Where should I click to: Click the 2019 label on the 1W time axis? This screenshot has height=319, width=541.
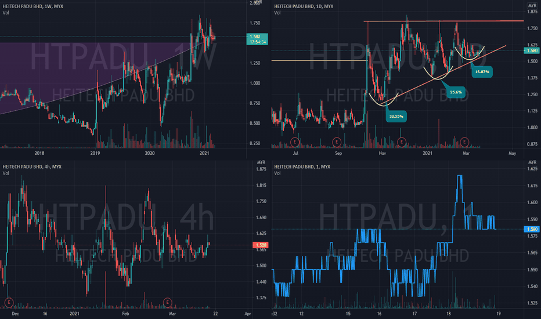click(x=95, y=153)
